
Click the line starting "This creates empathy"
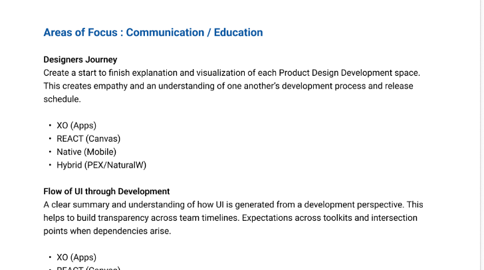[x=227, y=86]
